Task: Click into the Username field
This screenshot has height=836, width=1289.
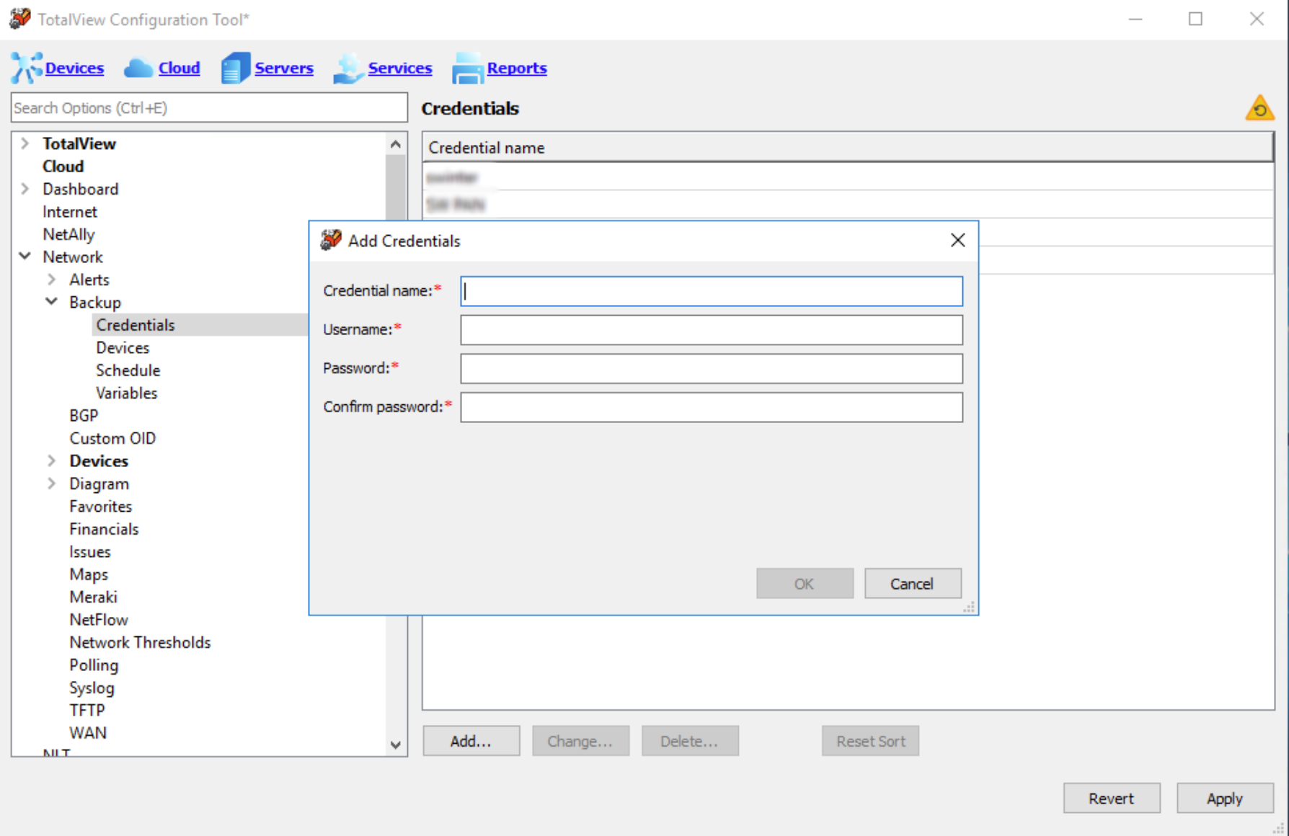Action: tap(712, 330)
